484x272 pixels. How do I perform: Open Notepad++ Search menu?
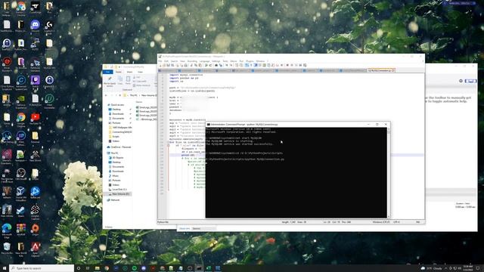pyautogui.click(x=174, y=61)
